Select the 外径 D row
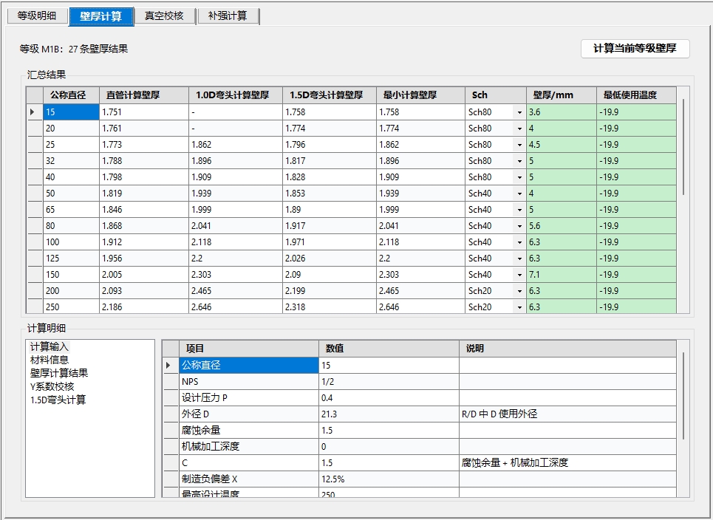The height and width of the screenshot is (520, 713). click(249, 414)
